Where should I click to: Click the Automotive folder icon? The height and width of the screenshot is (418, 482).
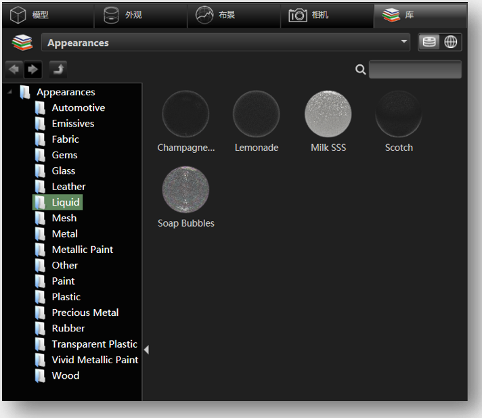[x=40, y=108]
